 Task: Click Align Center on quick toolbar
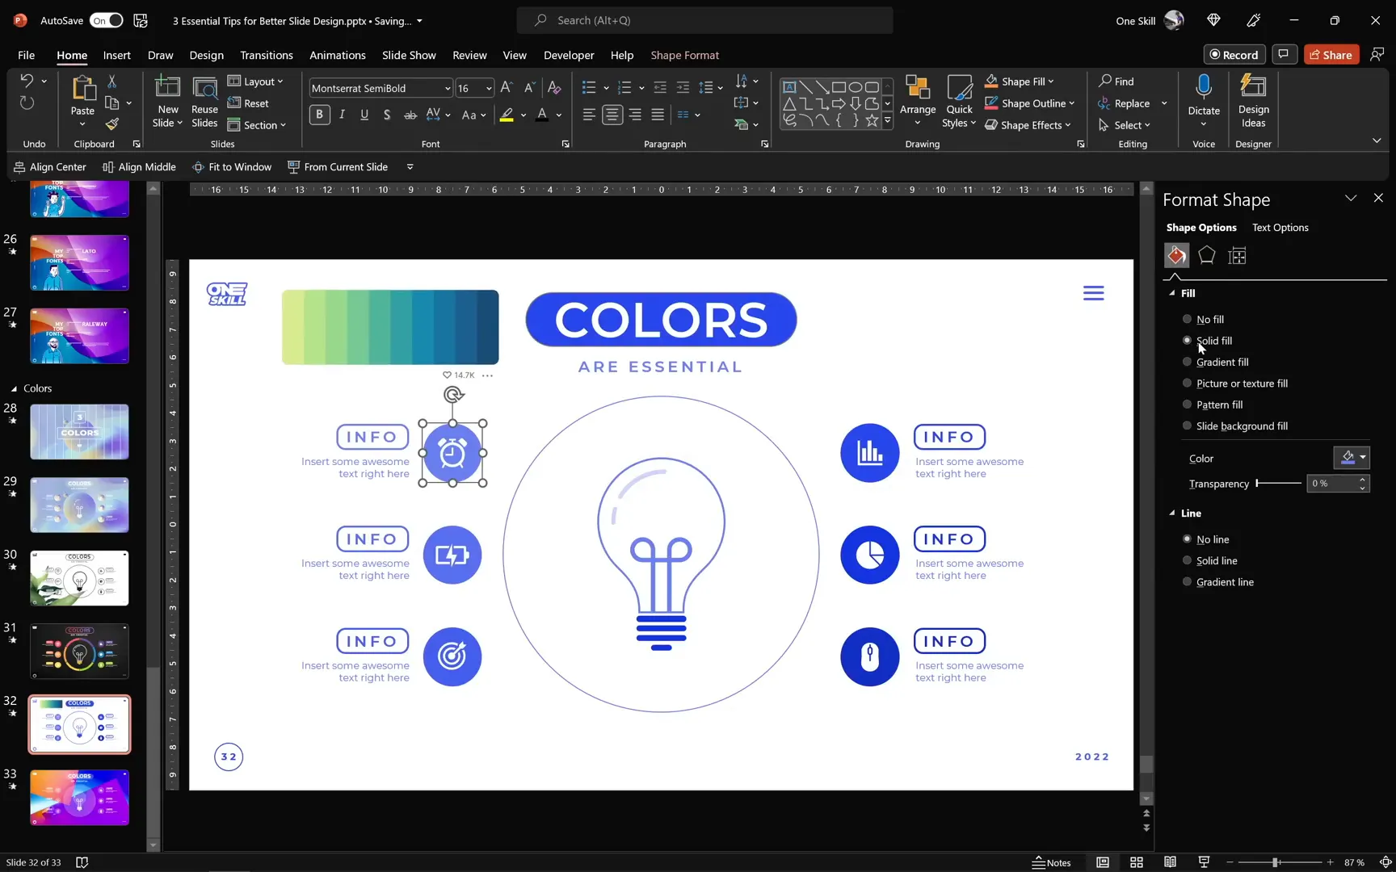click(x=49, y=167)
